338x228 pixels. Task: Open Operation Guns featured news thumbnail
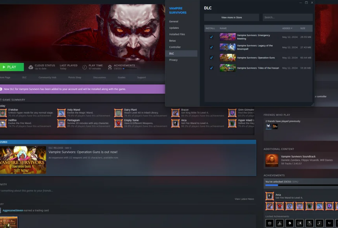[23, 160]
